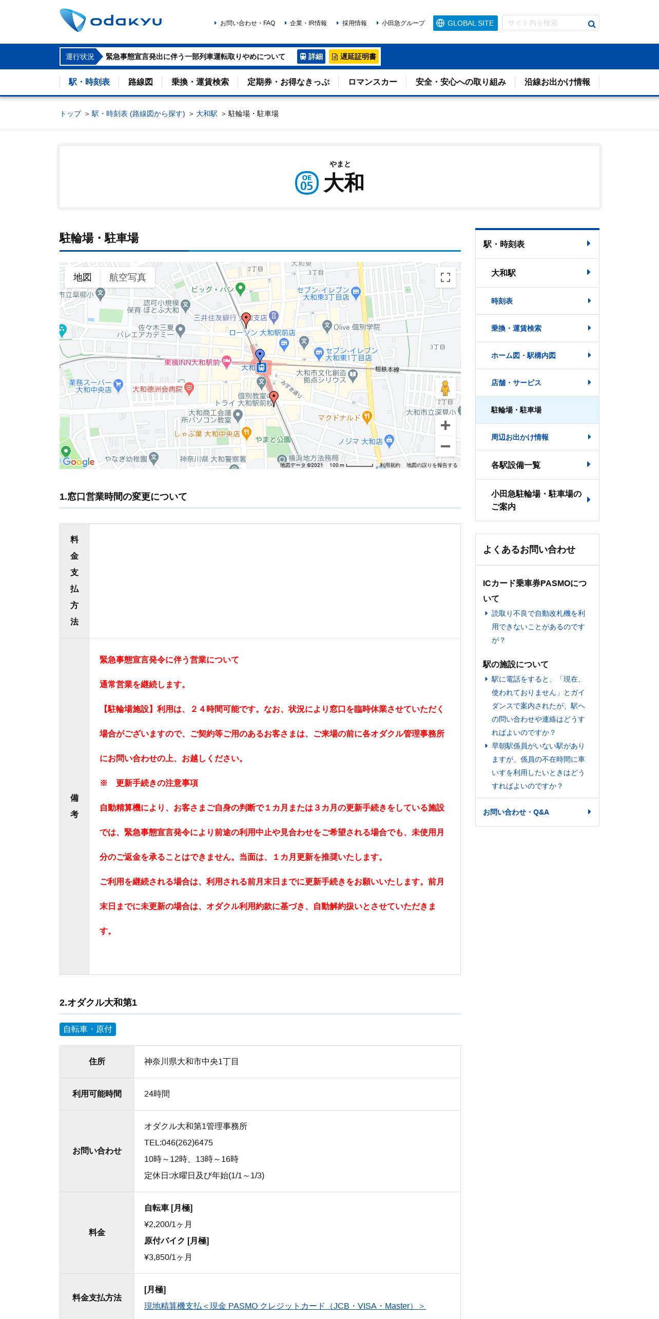Viewport: 659px width, 1319px height.
Task: Expand sidebar 駅・時刻表 heading
Action: pos(537,244)
